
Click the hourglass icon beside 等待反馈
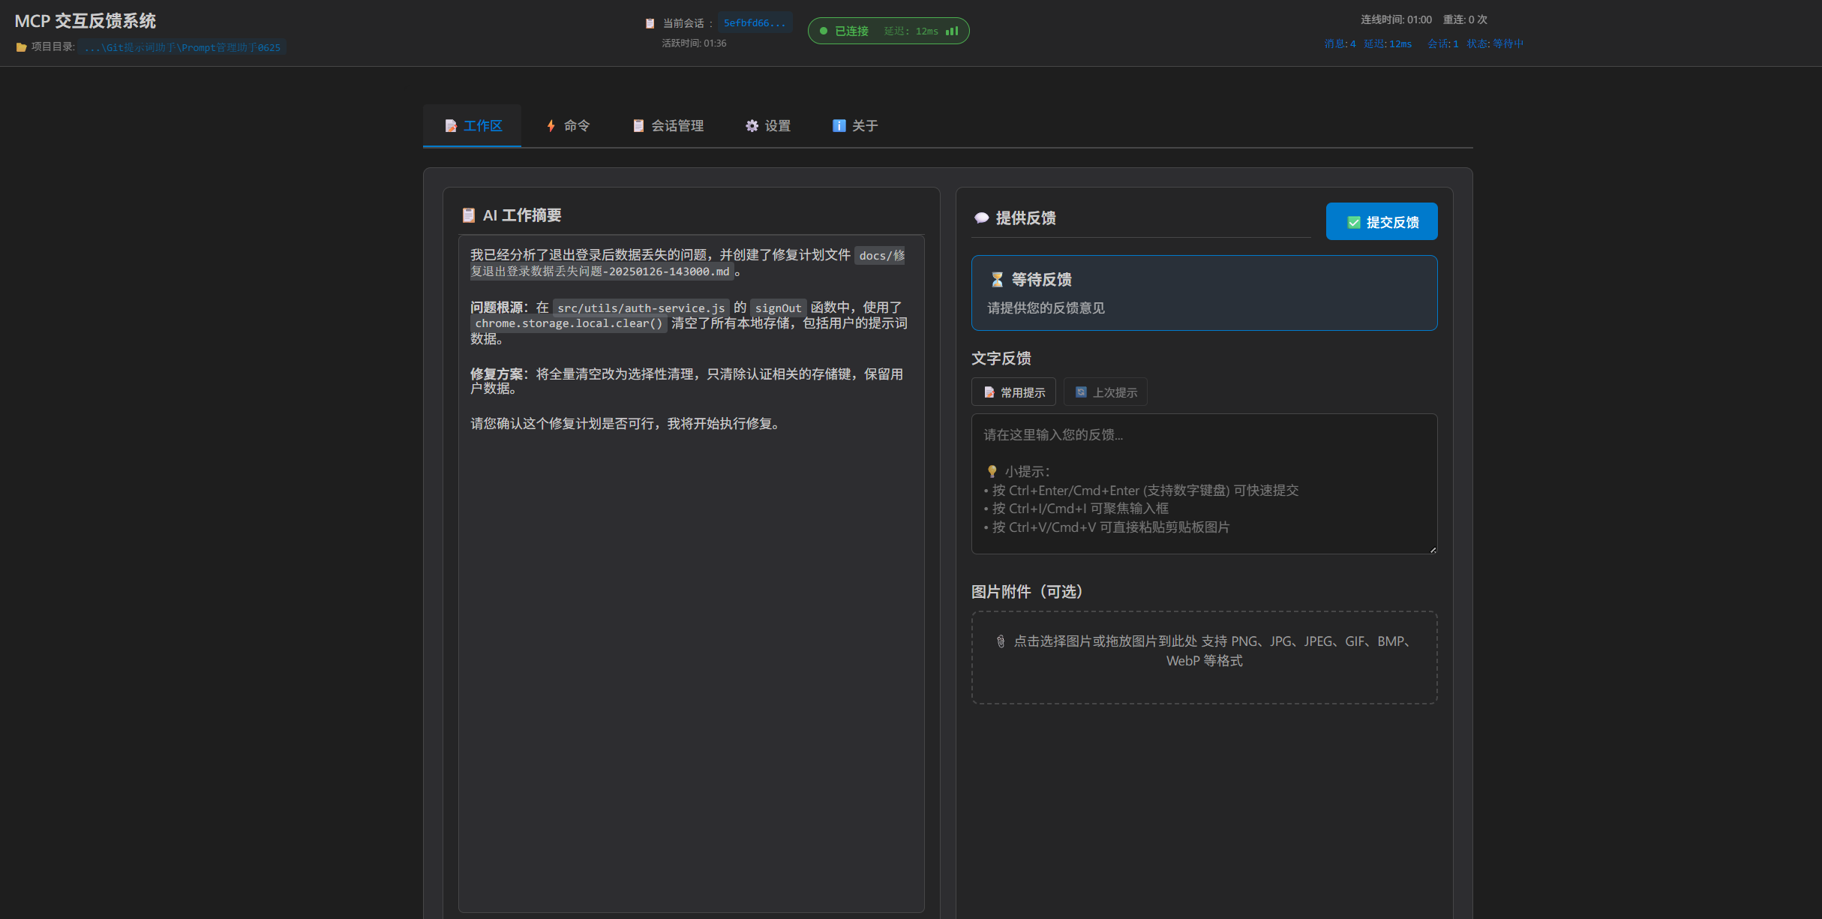pos(997,280)
